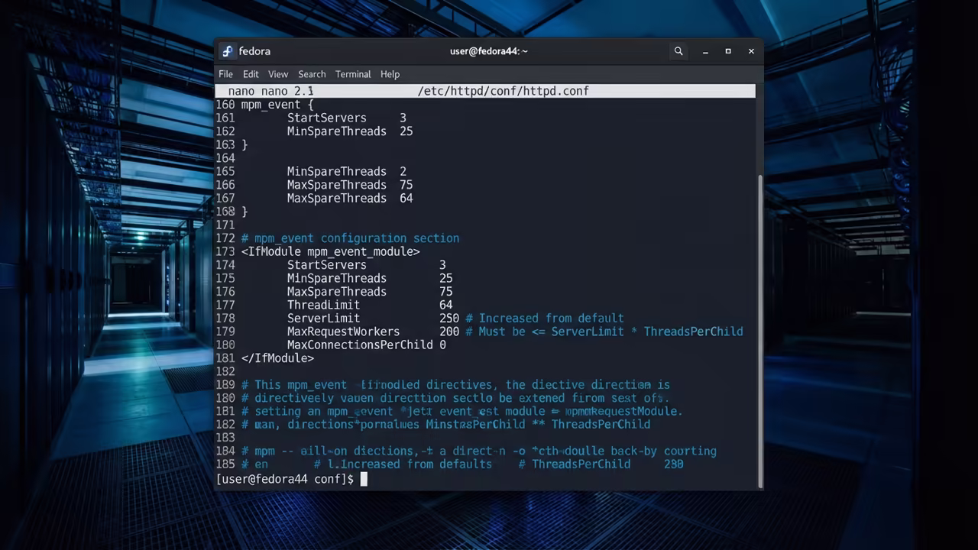This screenshot has width=978, height=550.
Task: Click 'nano nano 2.1' header text
Action: [270, 91]
